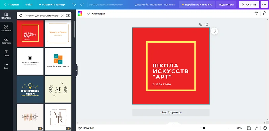The height and width of the screenshot is (131, 269).
Task: Enter fullscreen presentation mode
Action: point(256,128)
